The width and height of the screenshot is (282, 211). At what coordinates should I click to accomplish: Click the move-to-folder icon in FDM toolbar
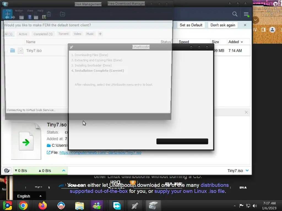[x=63, y=14]
